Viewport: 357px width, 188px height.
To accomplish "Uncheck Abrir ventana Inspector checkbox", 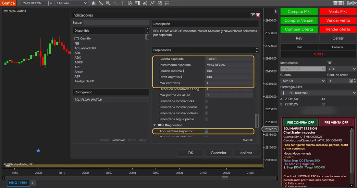I will click(206, 131).
